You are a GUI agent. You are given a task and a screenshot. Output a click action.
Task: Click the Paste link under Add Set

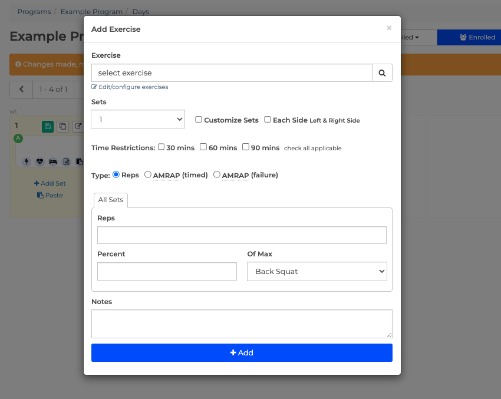pyautogui.click(x=50, y=195)
